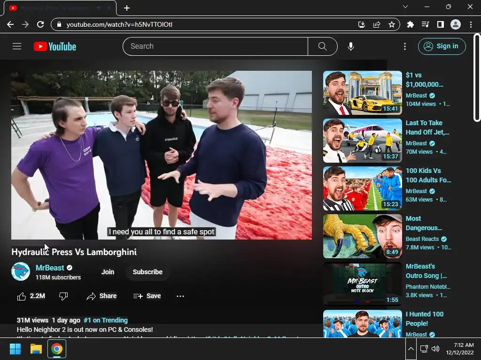View site info lock icon

pos(59,24)
